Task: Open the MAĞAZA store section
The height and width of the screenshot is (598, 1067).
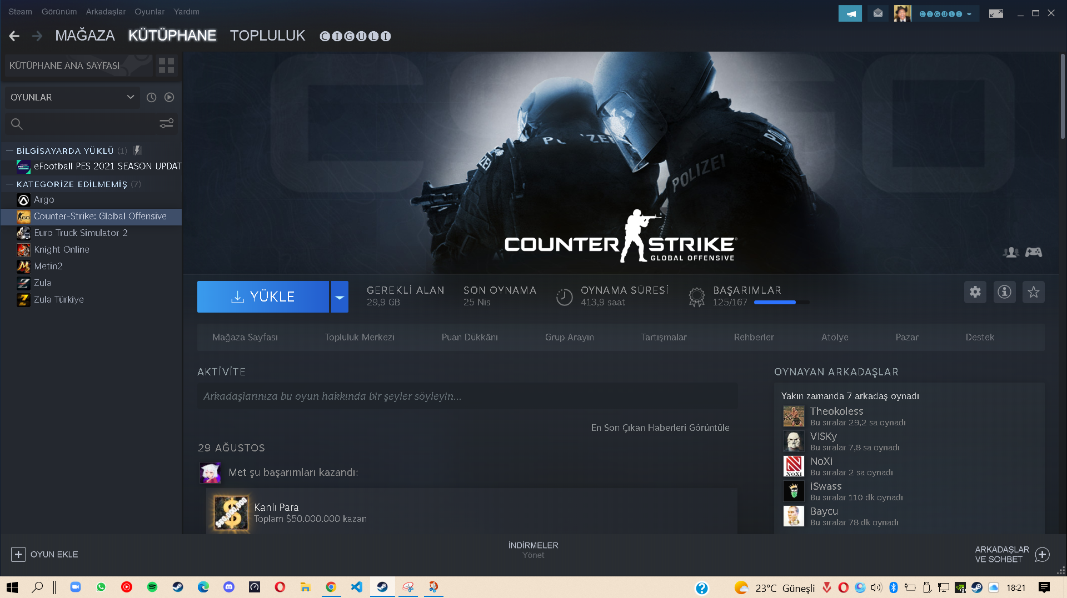Action: (85, 36)
